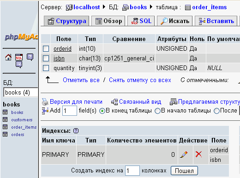Screen dimensions: 240x178
Task: Open 'Предлагаемая структура' link
Action: 209,102
